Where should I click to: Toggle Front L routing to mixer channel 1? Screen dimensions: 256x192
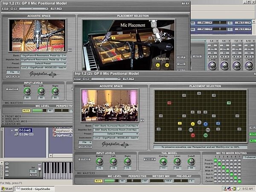coord(215,160)
